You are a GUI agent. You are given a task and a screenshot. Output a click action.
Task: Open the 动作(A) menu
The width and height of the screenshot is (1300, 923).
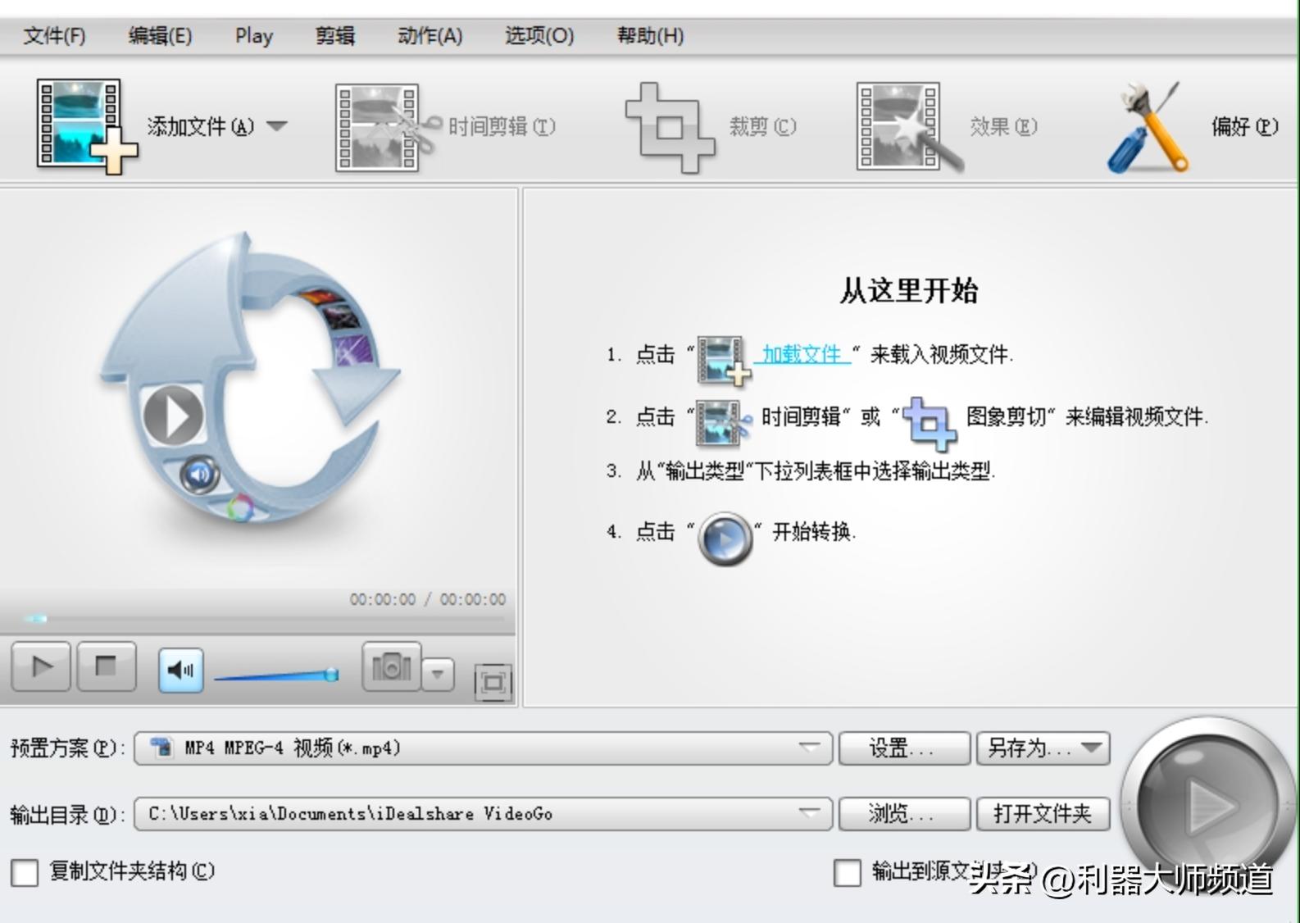tap(430, 36)
